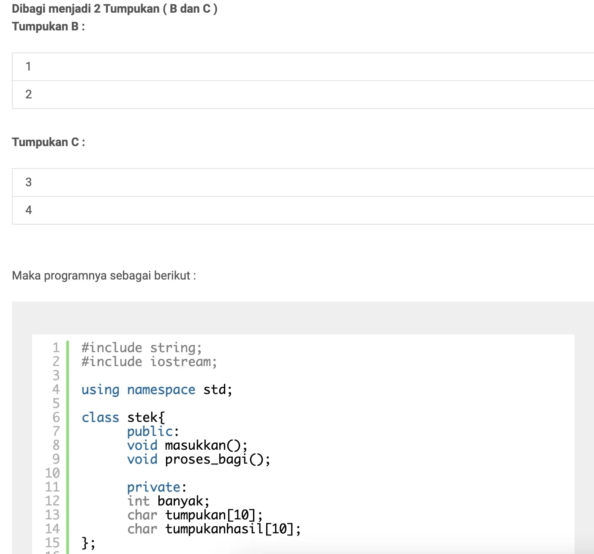594x554 pixels.
Task: Click the text 'Maka programnya sebagai berikut'
Action: pos(104,276)
